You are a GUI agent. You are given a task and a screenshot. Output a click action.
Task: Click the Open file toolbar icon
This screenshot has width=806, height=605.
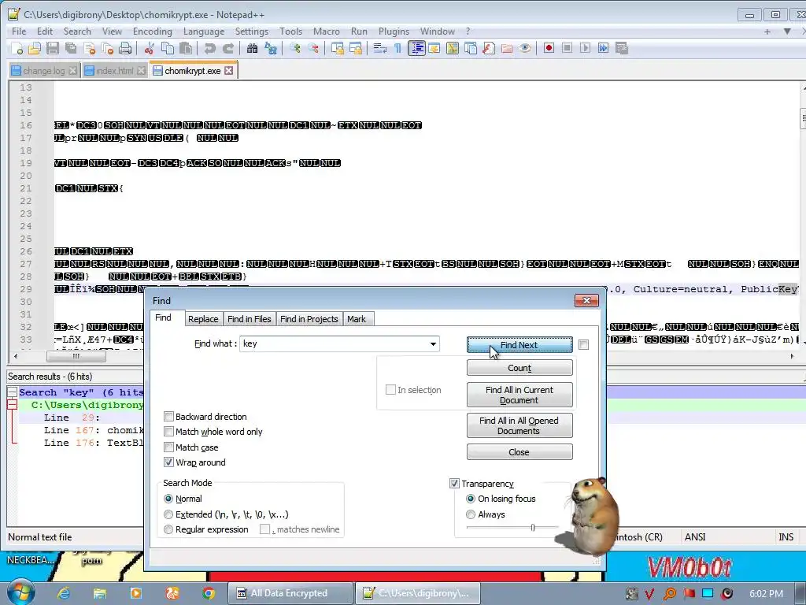coord(35,48)
